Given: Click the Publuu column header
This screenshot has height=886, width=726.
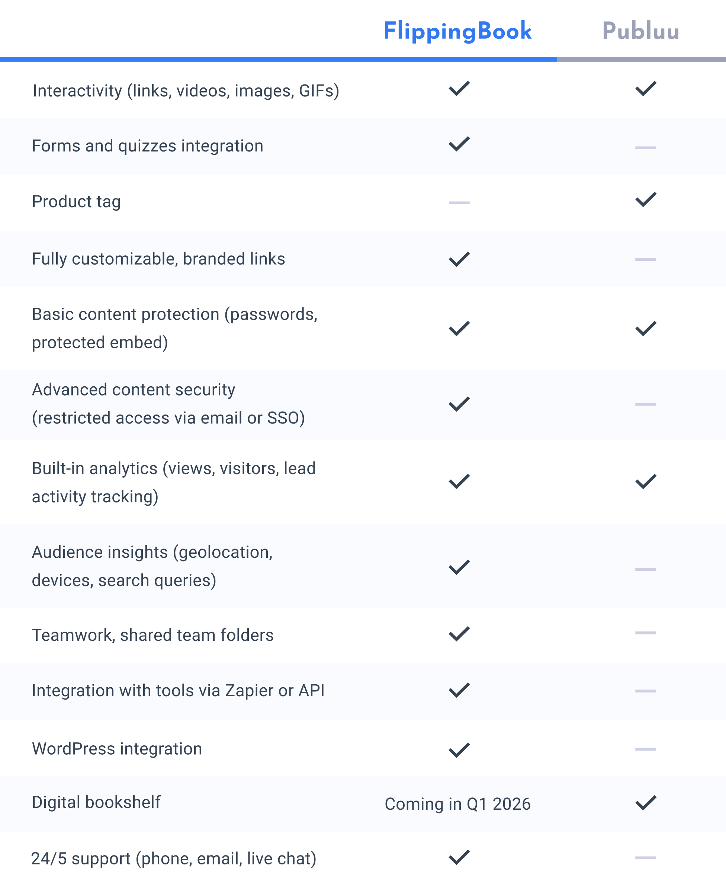Looking at the screenshot, I should pos(641,31).
